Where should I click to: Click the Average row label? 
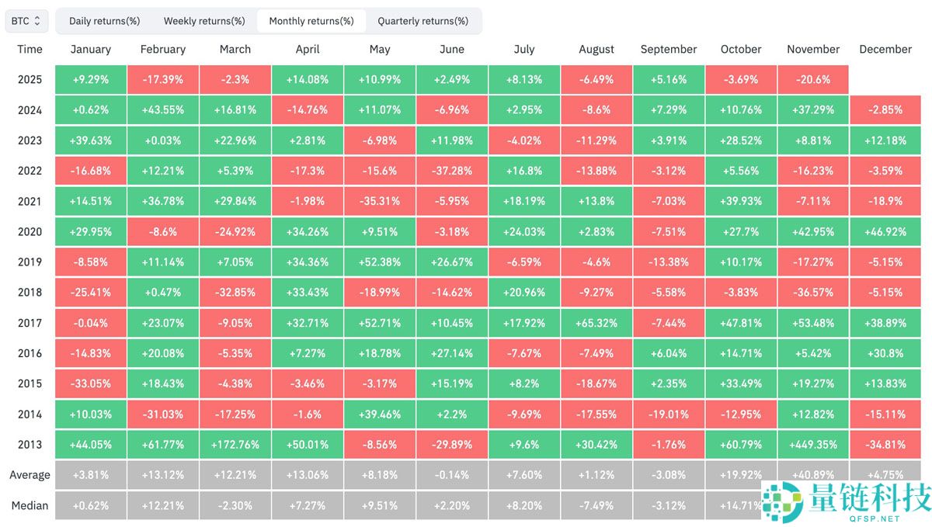click(x=30, y=475)
